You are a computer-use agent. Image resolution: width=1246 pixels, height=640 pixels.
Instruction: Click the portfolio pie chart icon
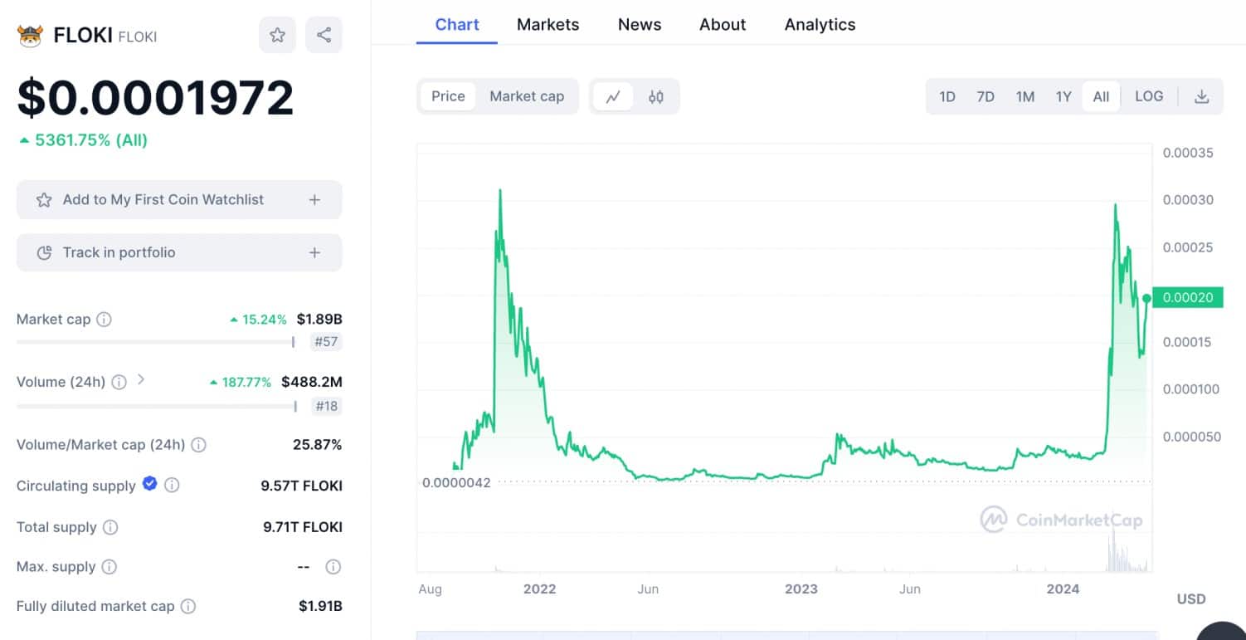pos(45,253)
